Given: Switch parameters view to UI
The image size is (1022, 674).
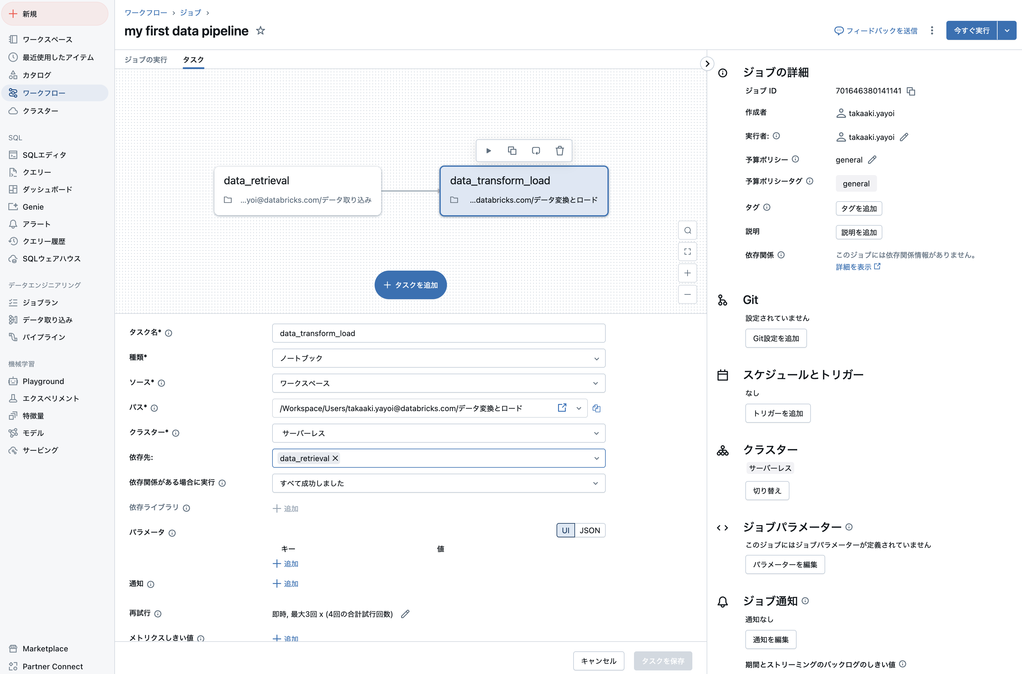Looking at the screenshot, I should pyautogui.click(x=565, y=531).
